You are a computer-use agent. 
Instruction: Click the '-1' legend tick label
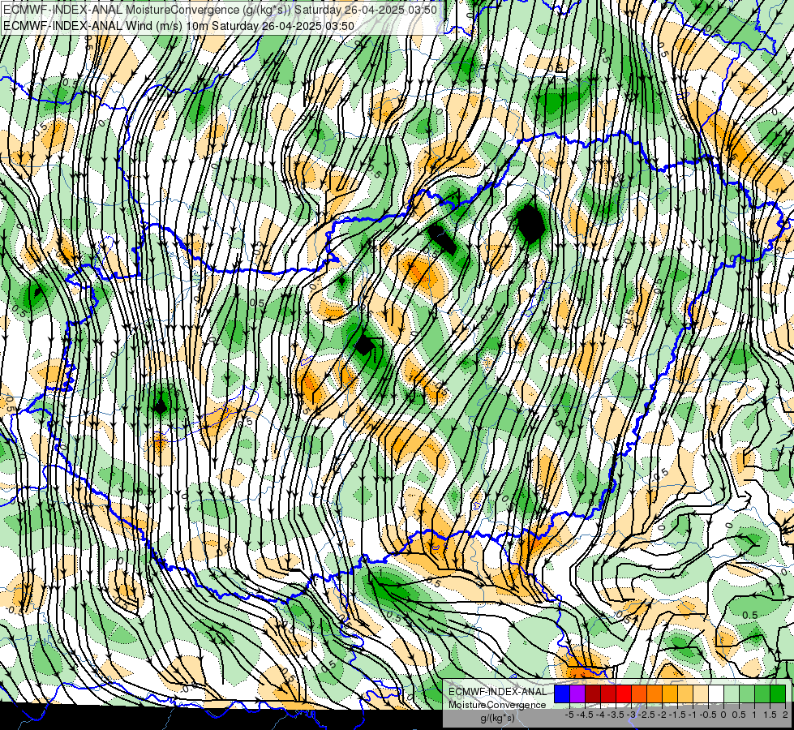point(693,715)
